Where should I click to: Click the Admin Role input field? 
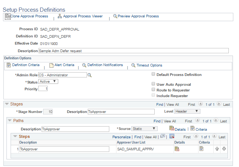click(x=62, y=75)
